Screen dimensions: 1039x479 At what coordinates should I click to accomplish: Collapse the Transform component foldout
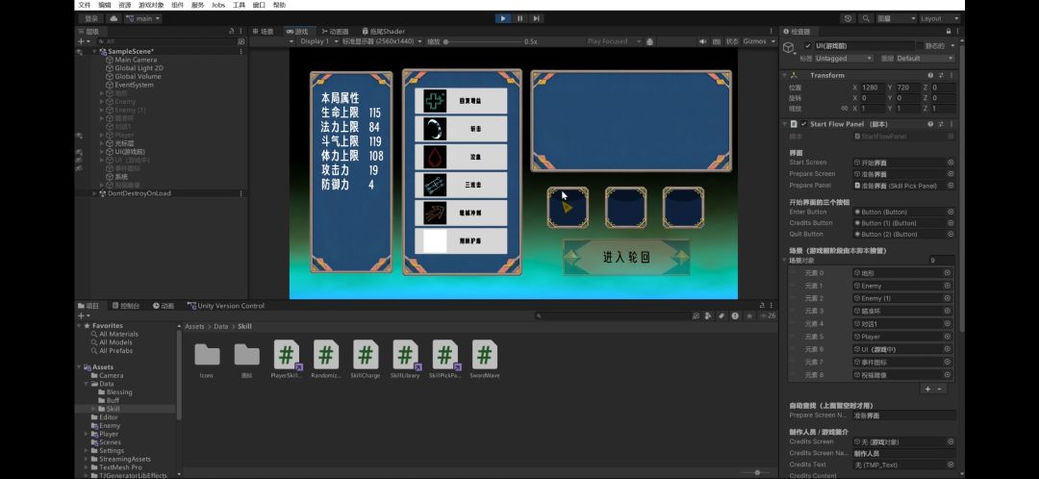pos(785,76)
